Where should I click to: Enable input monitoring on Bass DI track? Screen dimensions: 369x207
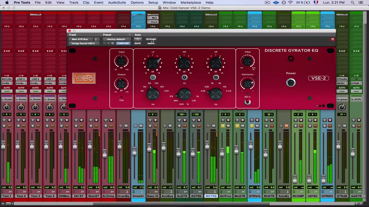coord(150,120)
